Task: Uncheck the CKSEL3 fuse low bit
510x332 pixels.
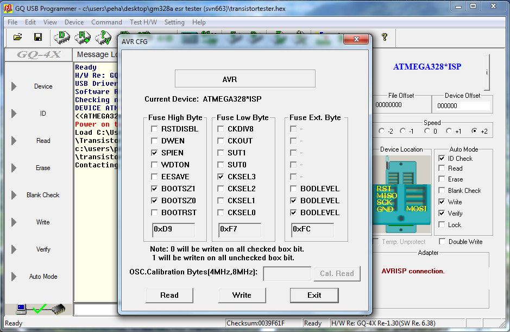Action: pyautogui.click(x=221, y=177)
